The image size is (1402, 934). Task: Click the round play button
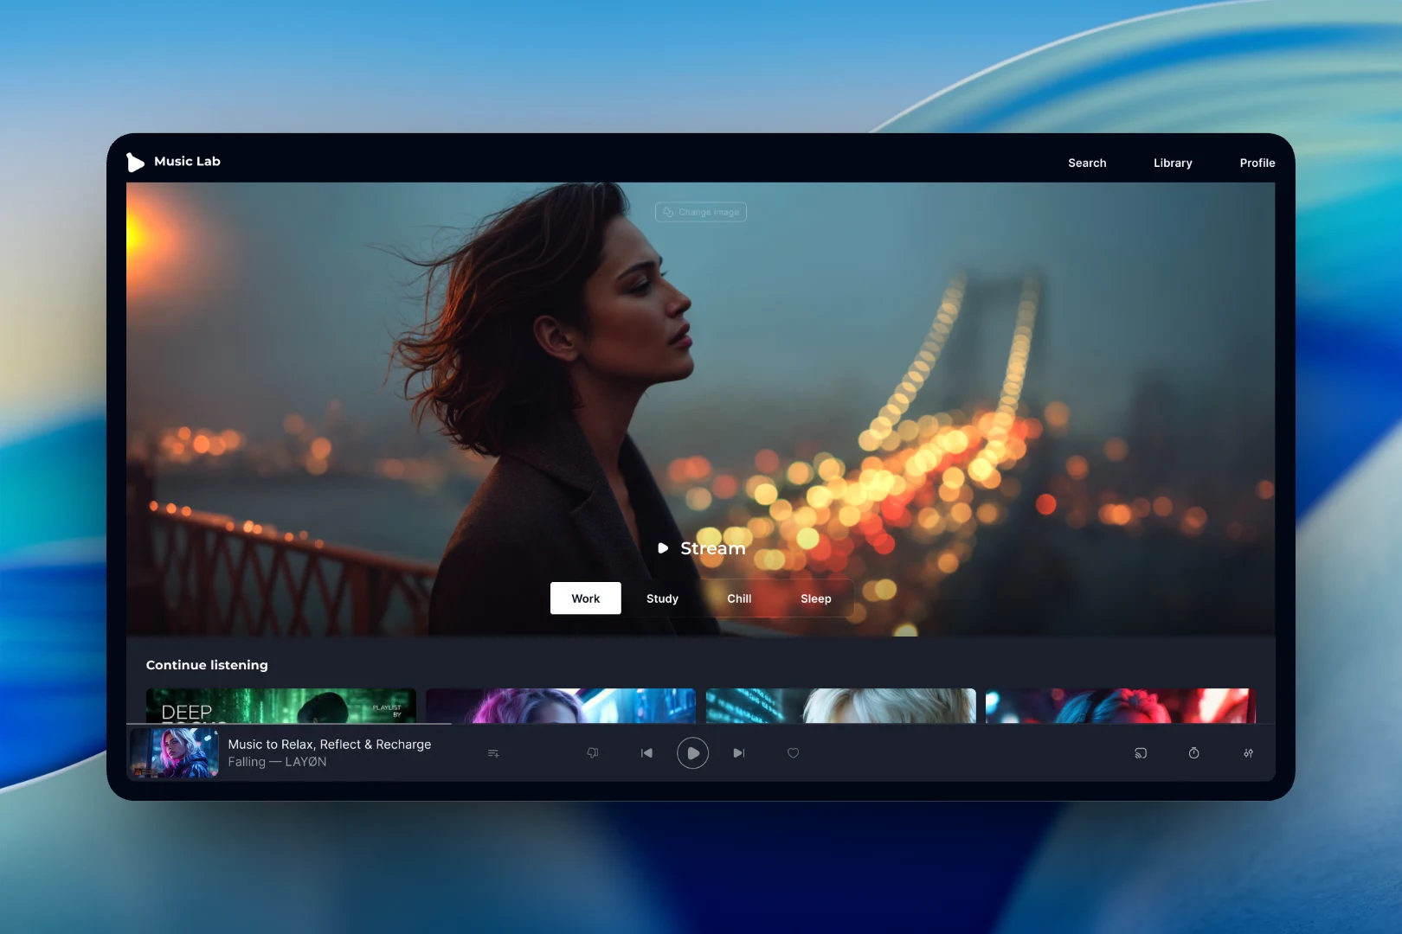692,753
